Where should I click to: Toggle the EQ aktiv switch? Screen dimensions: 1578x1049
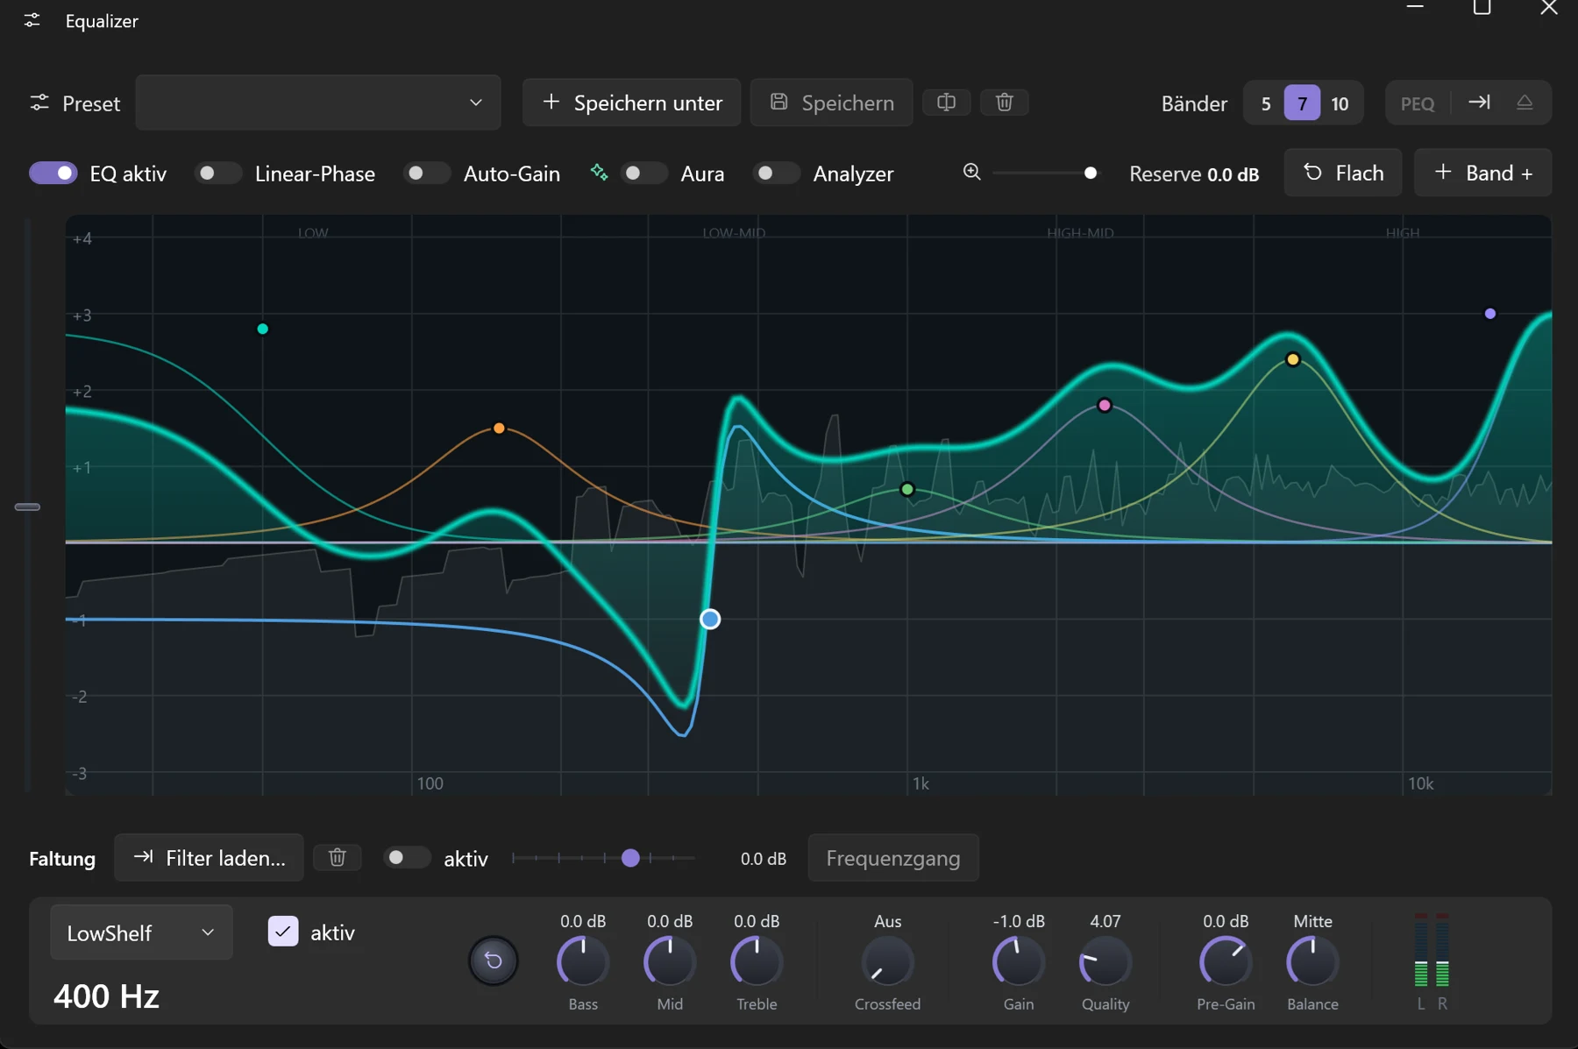click(53, 173)
